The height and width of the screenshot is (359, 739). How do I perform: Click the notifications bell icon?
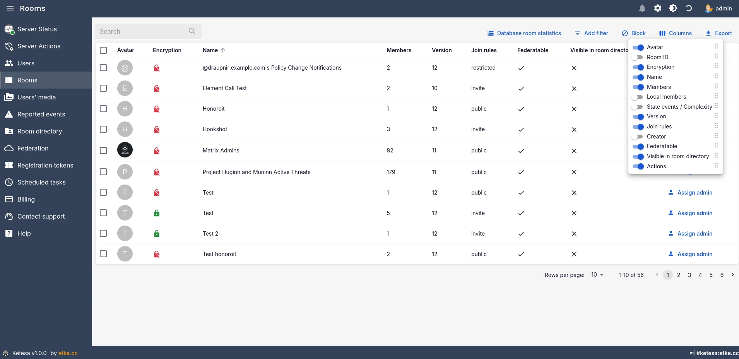tap(642, 9)
